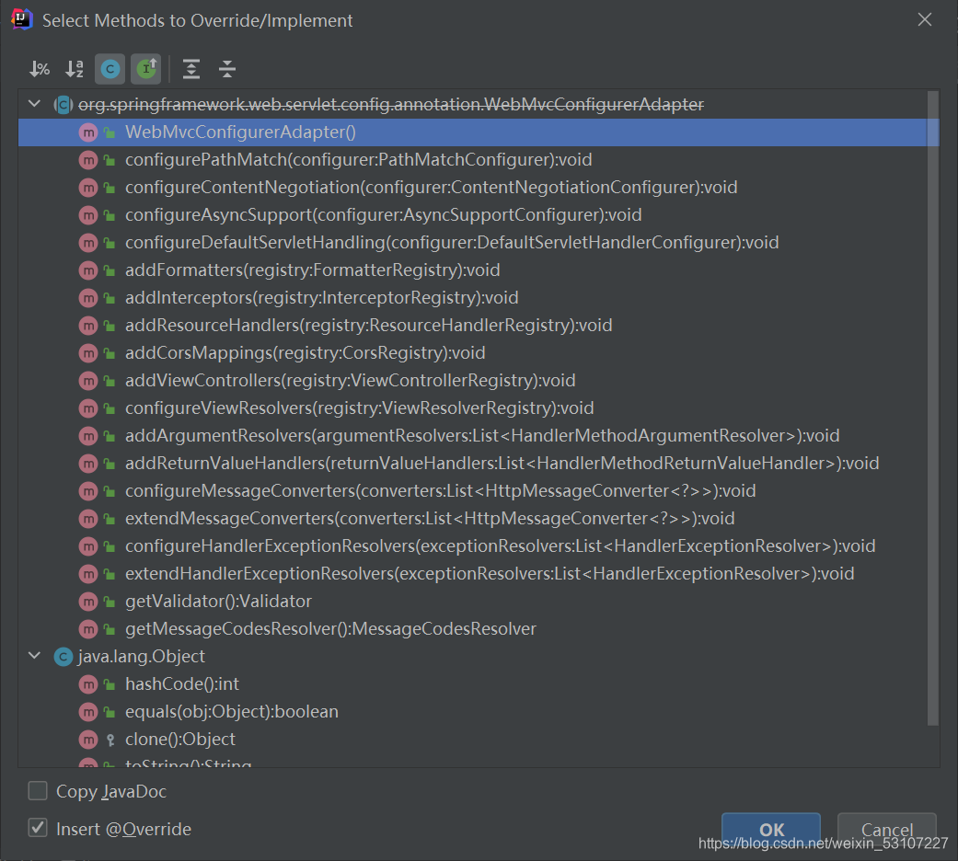Click method icon beside hashCode

[x=88, y=684]
